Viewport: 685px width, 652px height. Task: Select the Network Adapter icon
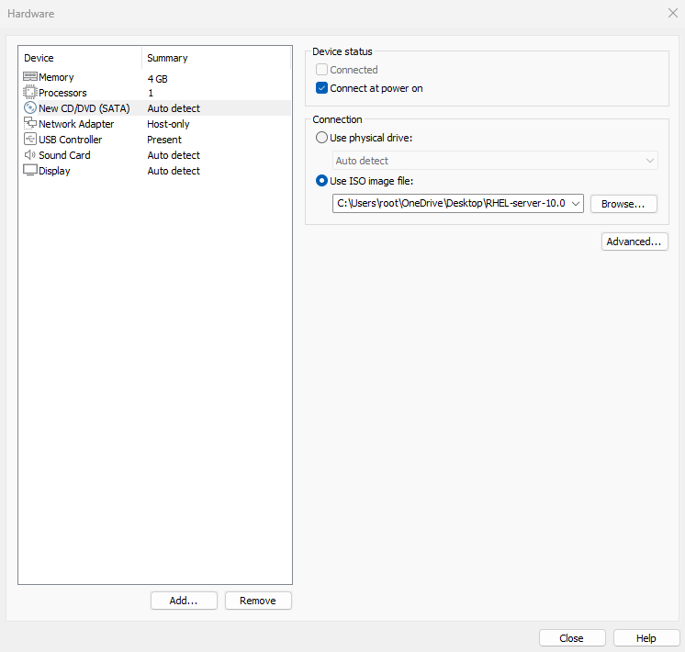30,124
